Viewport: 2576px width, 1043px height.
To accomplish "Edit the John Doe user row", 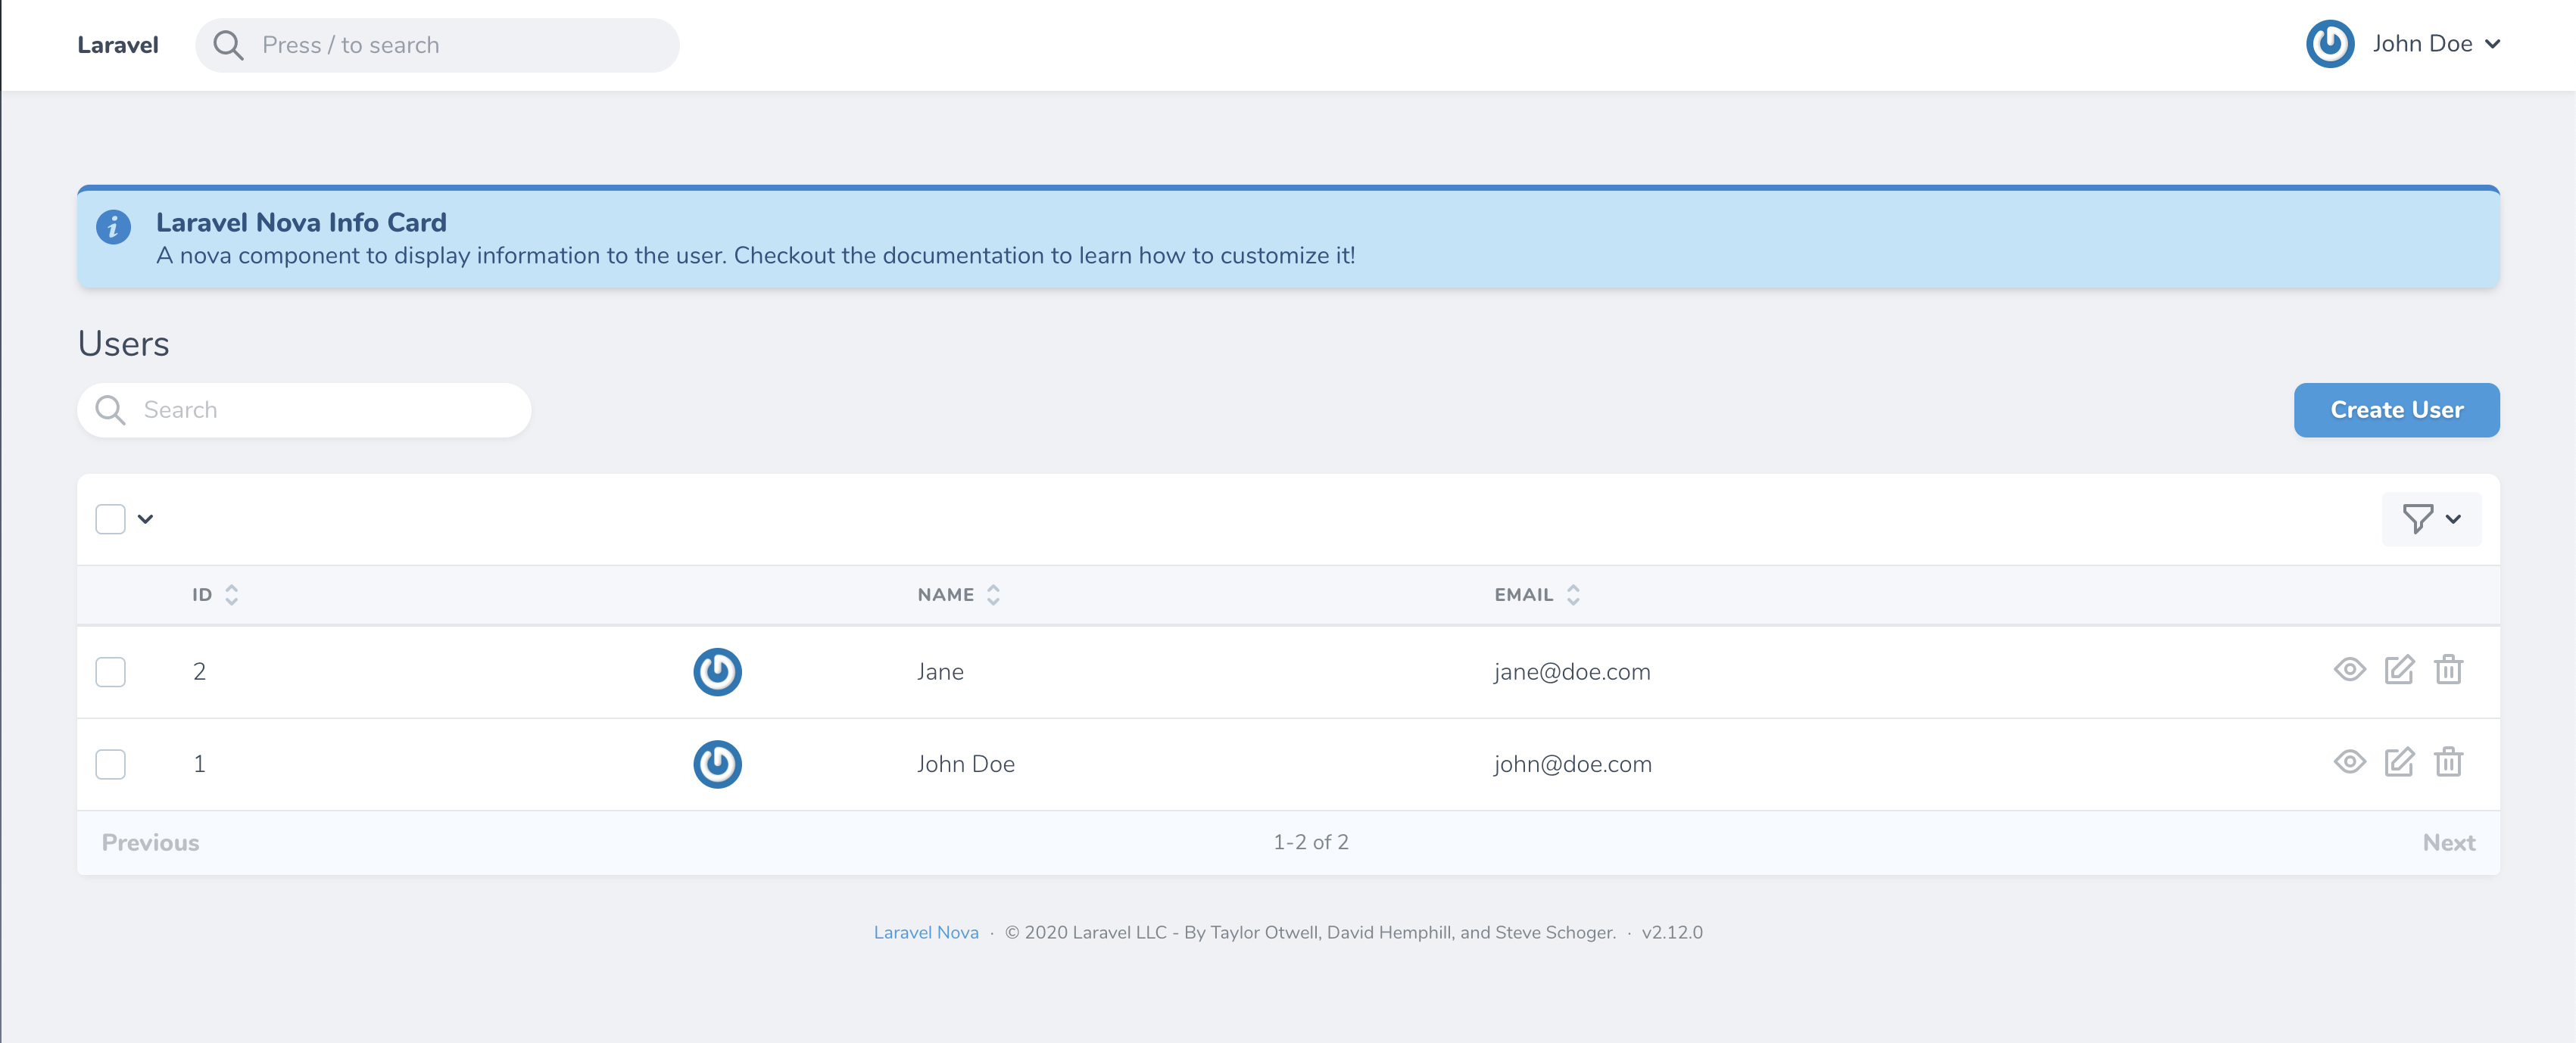I will (2399, 762).
